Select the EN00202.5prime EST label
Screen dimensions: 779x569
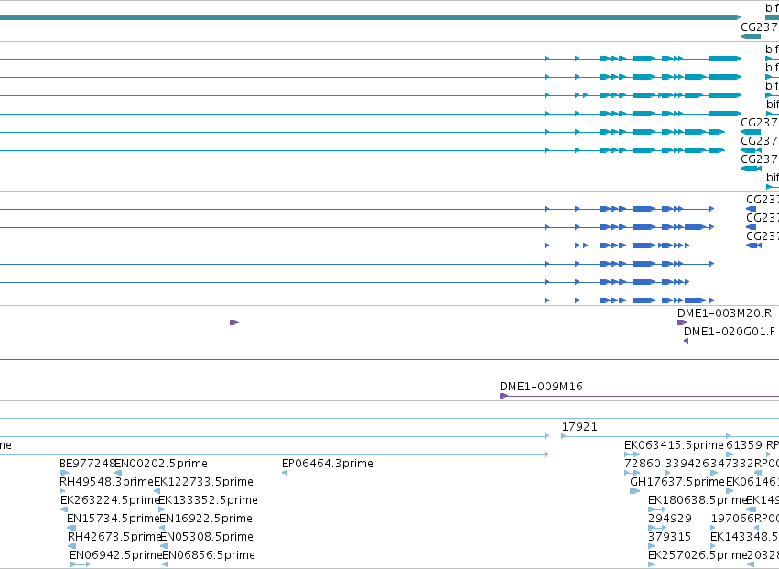pos(161,464)
